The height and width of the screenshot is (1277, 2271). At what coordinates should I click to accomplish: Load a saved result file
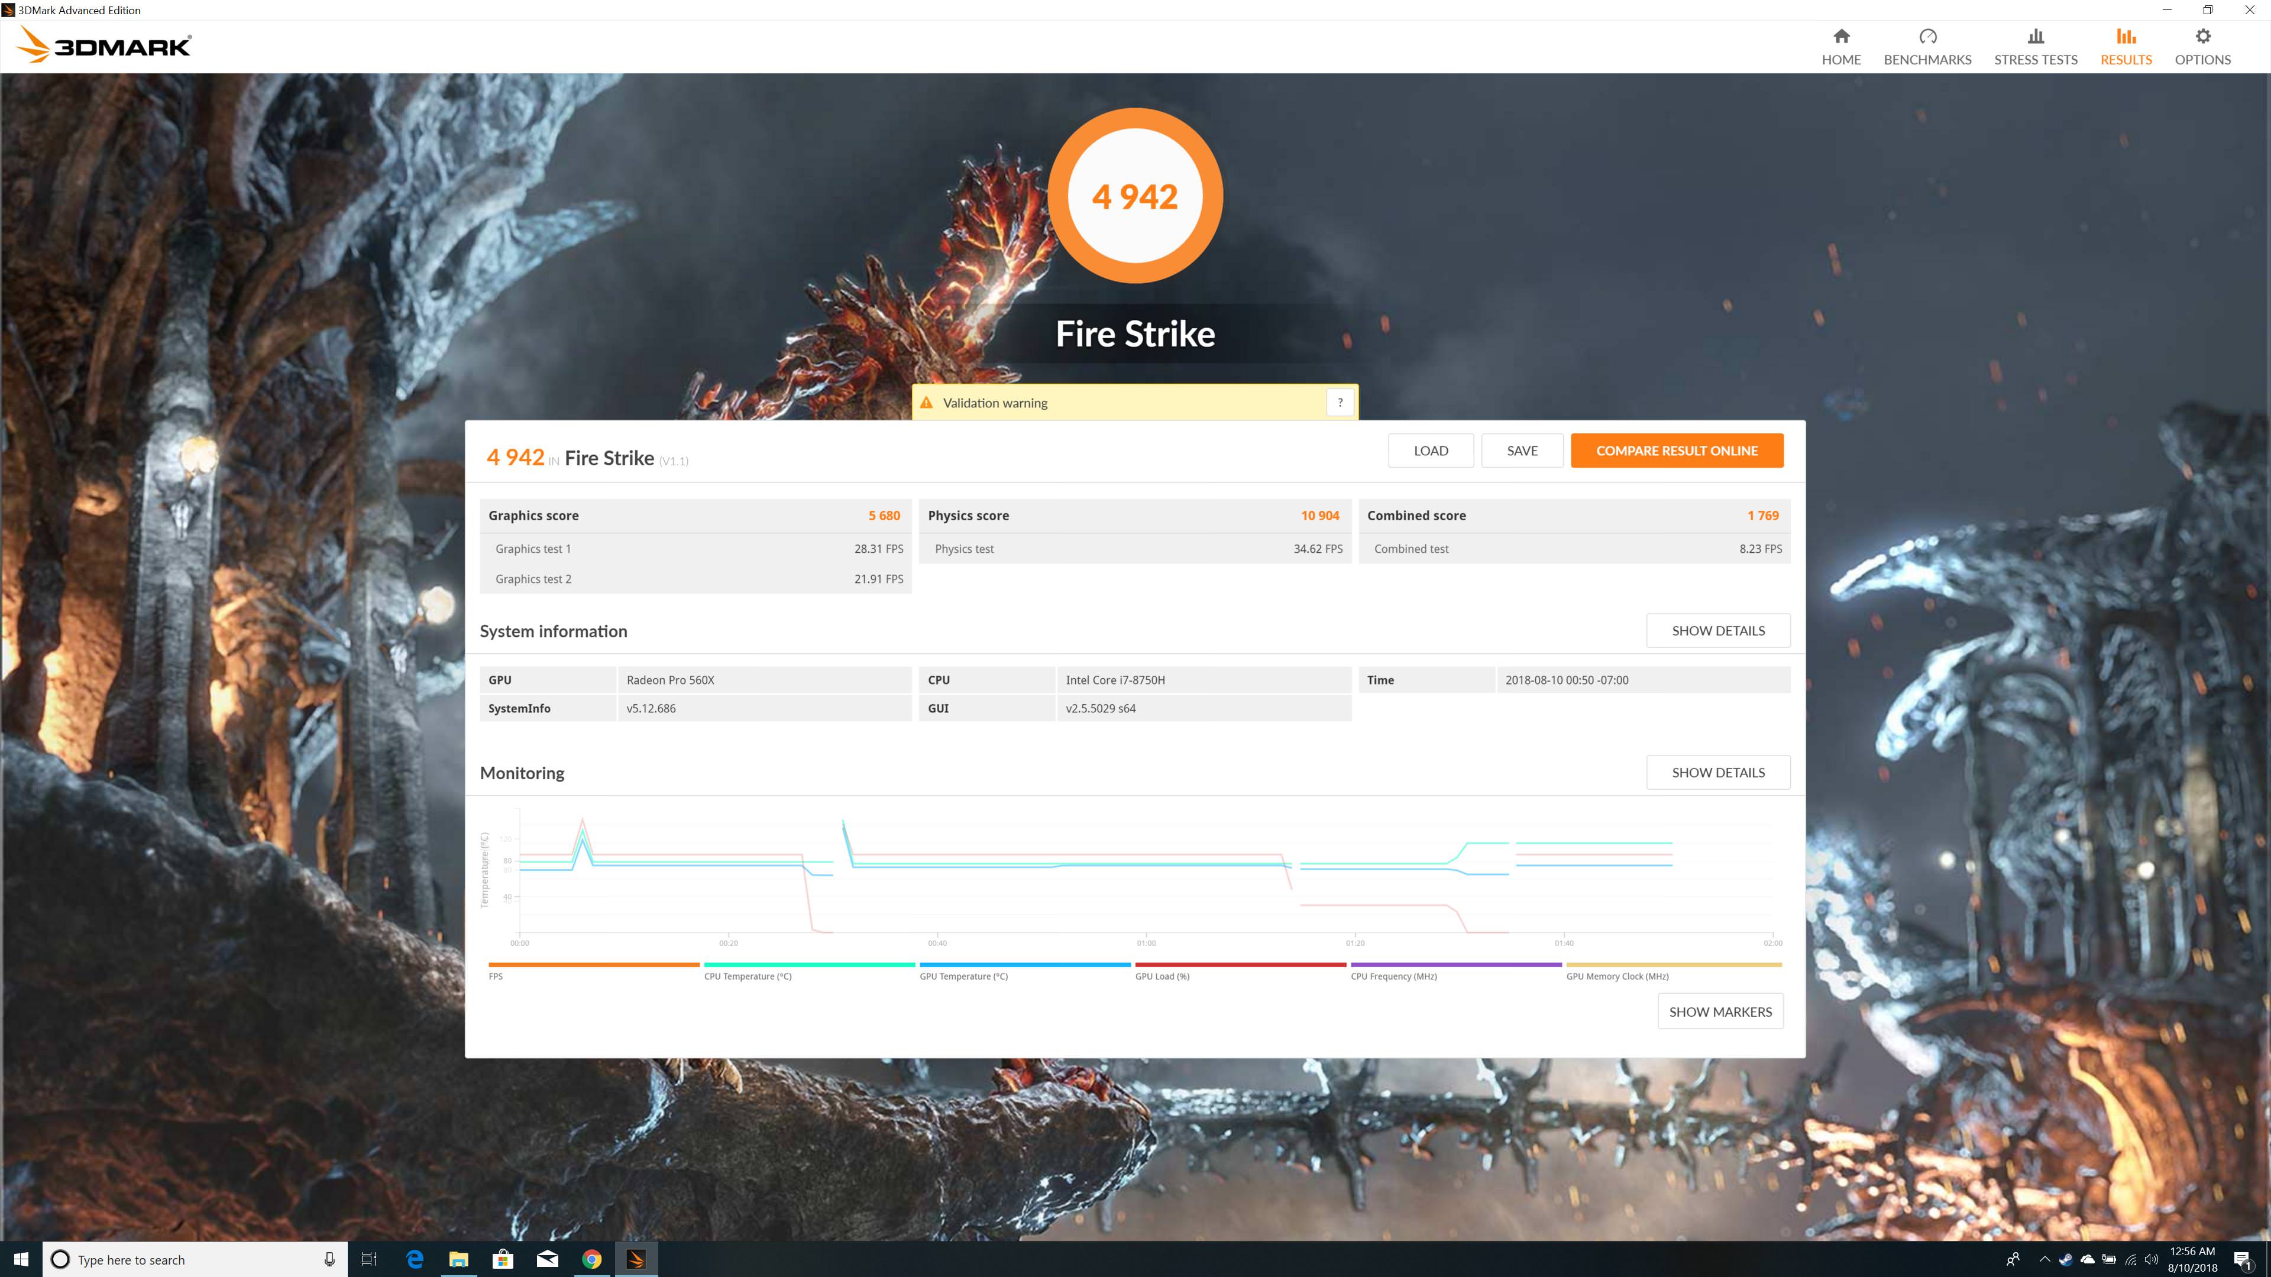coord(1430,450)
